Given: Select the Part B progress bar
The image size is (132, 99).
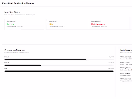Looking at the screenshot, I should click(x=59, y=65).
